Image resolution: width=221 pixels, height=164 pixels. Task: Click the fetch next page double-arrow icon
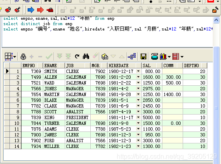(x=59, y=56)
